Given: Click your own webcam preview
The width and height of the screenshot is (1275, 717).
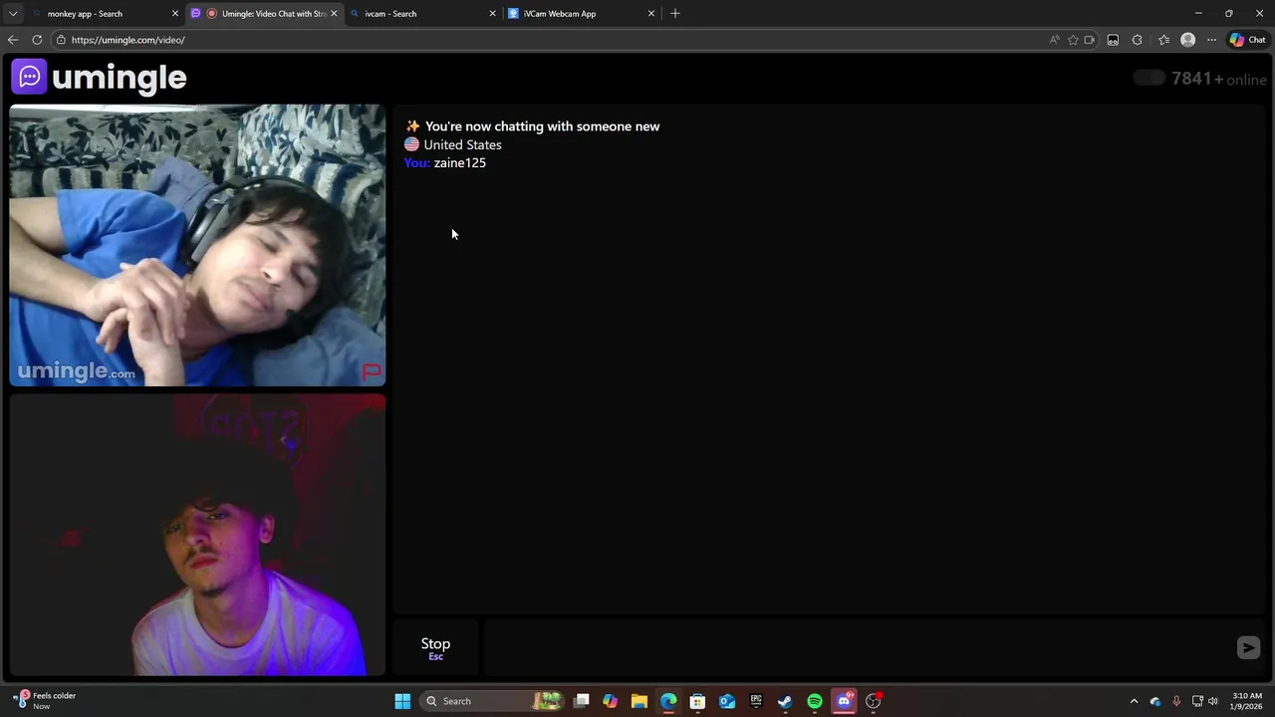Looking at the screenshot, I should pyautogui.click(x=197, y=535).
